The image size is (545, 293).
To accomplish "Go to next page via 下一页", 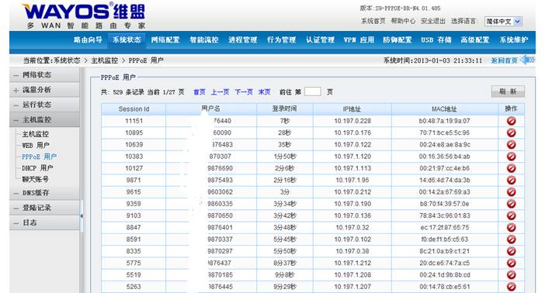I will point(243,92).
